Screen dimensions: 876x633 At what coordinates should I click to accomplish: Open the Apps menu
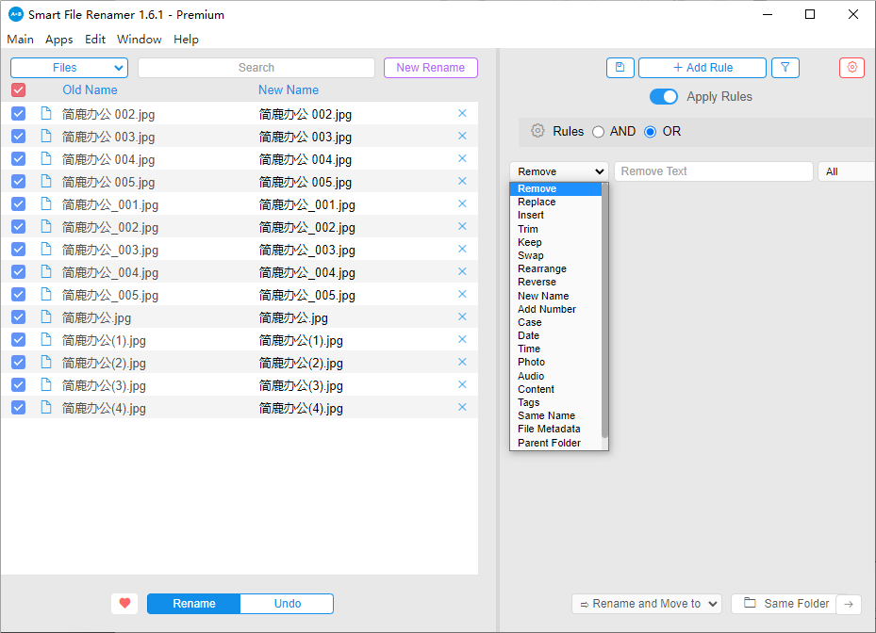click(x=58, y=40)
